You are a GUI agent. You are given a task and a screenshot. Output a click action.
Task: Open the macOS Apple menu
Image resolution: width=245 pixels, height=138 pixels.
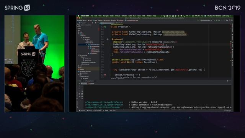78,16
